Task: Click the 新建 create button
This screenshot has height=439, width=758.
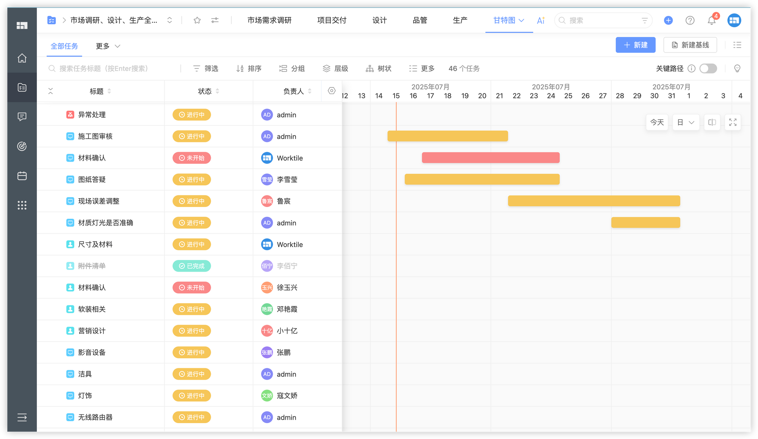Action: (x=635, y=45)
